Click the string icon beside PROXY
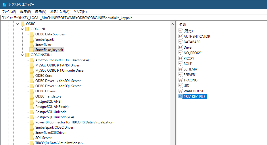267x145 pixels. point(181,58)
